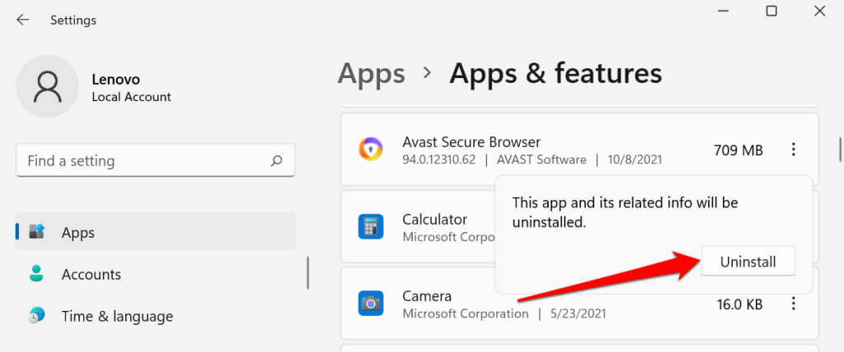Click the Apps sidebar icon

pos(37,233)
